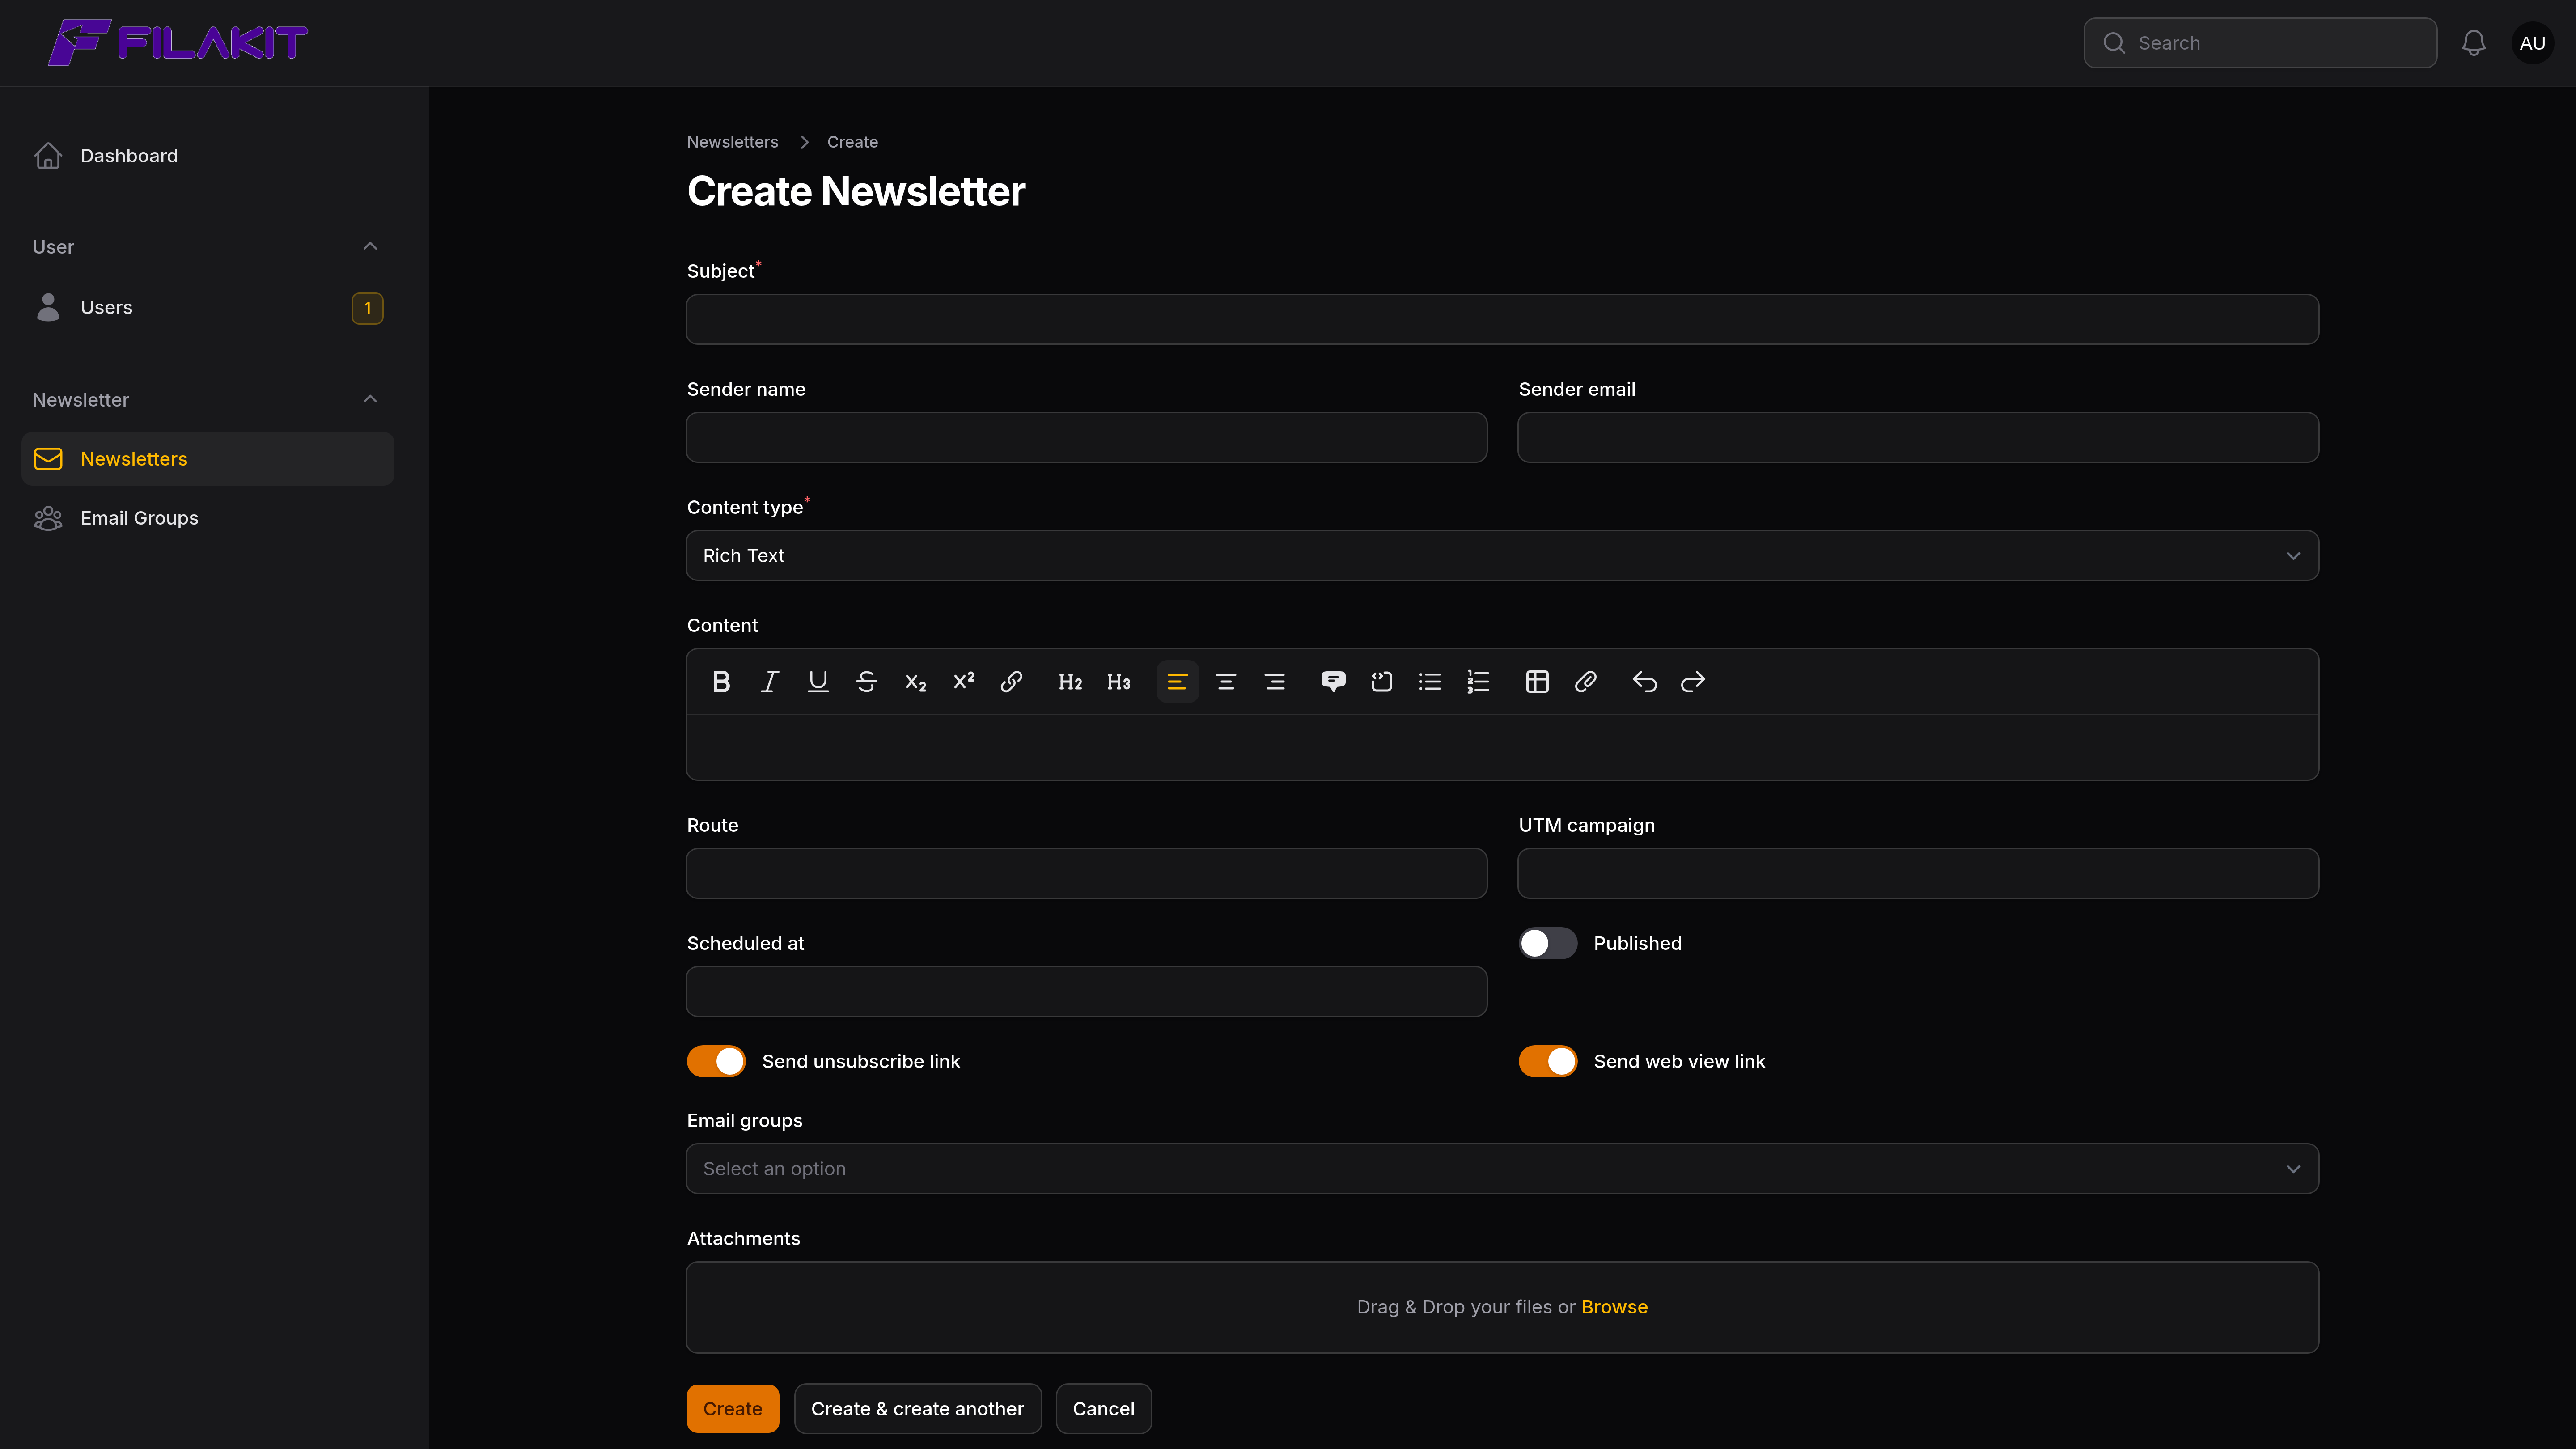The height and width of the screenshot is (1449, 2576).
Task: Click the magnifier icon in search
Action: 2113,43
